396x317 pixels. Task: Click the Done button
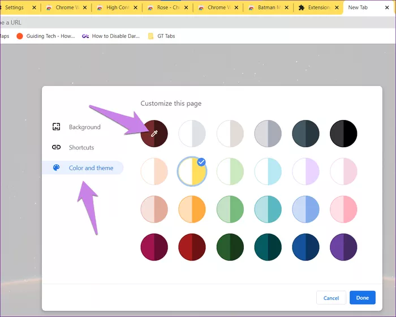tap(363, 298)
